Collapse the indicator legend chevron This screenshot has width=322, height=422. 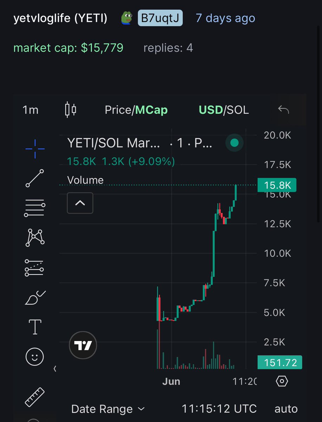pyautogui.click(x=80, y=203)
